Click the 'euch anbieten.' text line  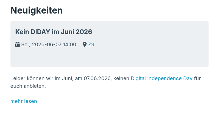28,86
